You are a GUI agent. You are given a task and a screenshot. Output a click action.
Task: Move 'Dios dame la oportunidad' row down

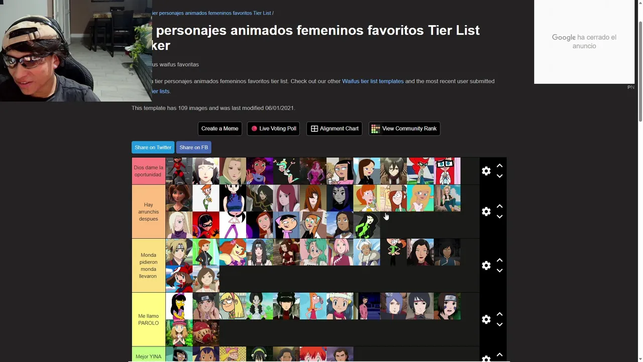coord(499,176)
